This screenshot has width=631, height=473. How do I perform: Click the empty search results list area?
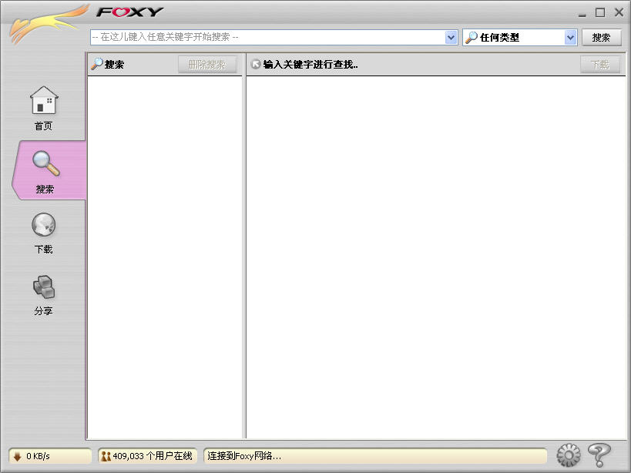point(435,254)
